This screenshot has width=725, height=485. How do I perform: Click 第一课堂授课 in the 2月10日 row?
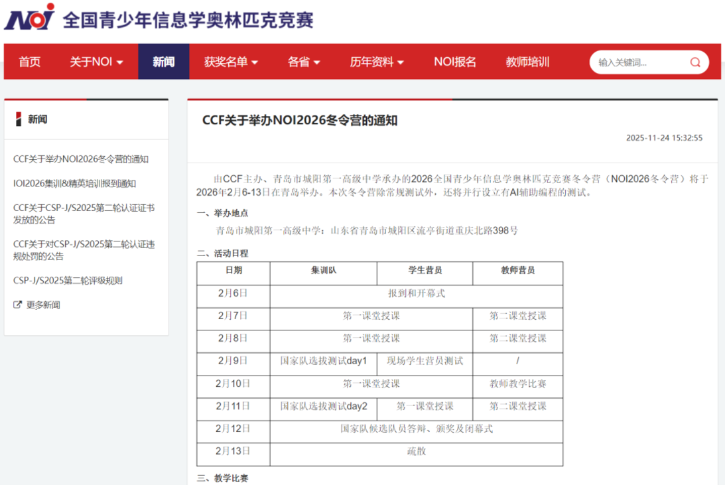point(371,383)
